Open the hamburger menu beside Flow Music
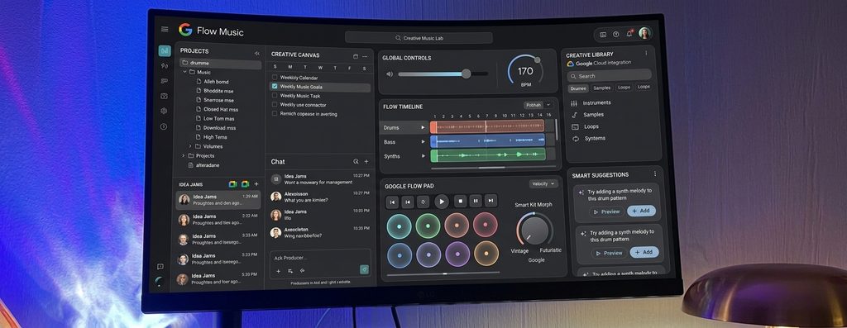Viewport: 847px width, 328px height. 165,29
